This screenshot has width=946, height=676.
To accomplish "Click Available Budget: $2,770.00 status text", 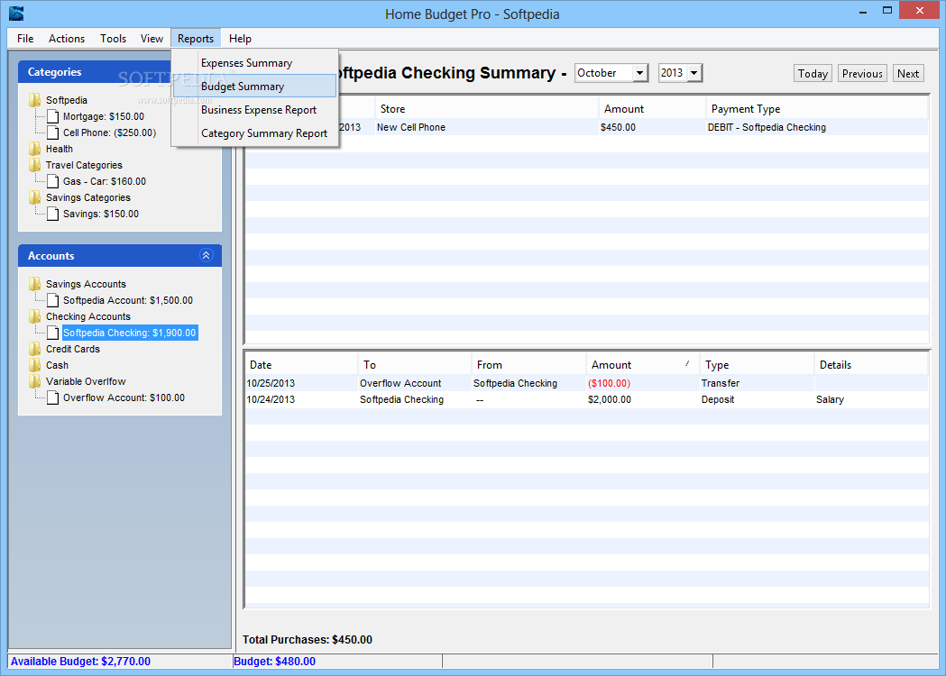I will coord(81,662).
